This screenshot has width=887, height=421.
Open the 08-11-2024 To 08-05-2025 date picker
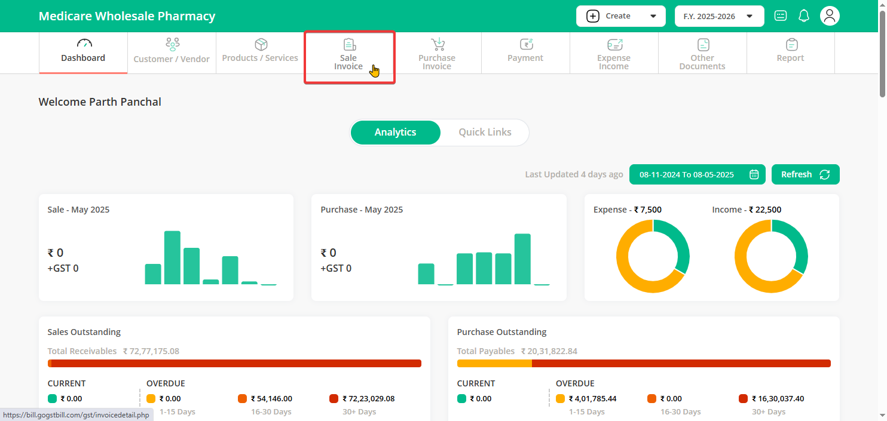click(x=687, y=174)
